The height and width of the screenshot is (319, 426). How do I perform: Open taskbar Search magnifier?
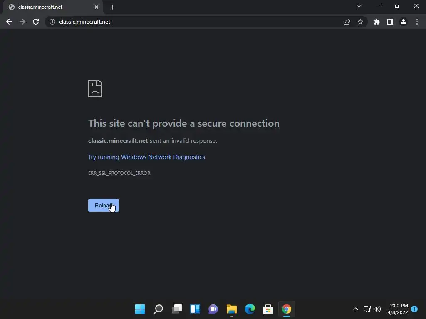point(159,309)
